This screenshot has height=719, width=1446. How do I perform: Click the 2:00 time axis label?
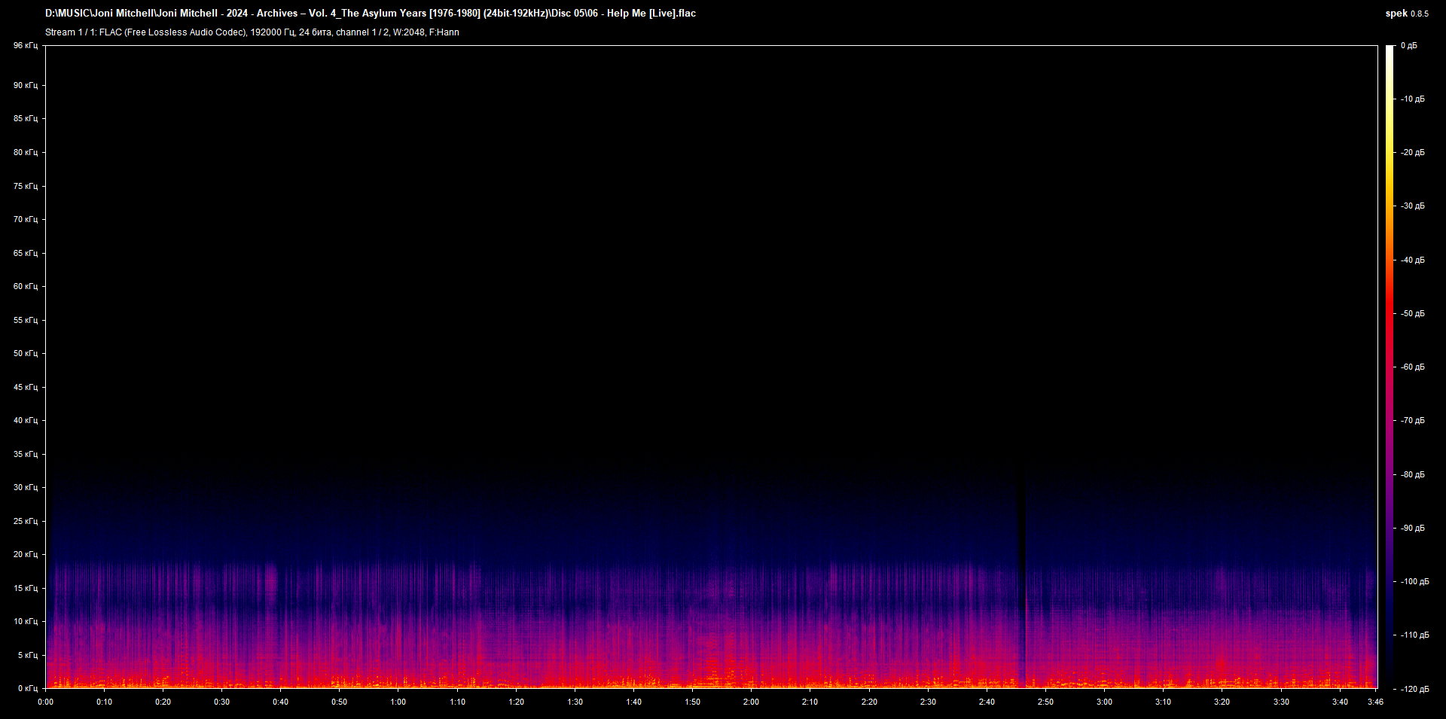(750, 701)
